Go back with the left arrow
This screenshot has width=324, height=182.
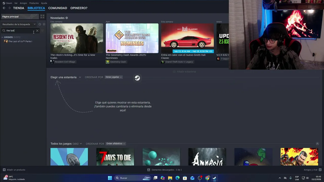4,8
